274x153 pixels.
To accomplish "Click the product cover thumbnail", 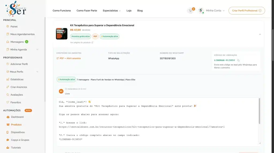I will point(62,34).
